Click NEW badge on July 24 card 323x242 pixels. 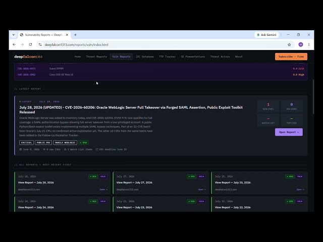tap(93, 202)
